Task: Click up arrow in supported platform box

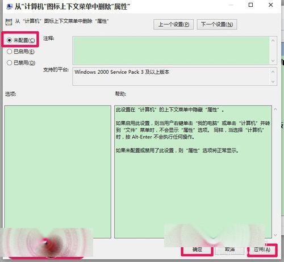Action: pyautogui.click(x=273, y=71)
